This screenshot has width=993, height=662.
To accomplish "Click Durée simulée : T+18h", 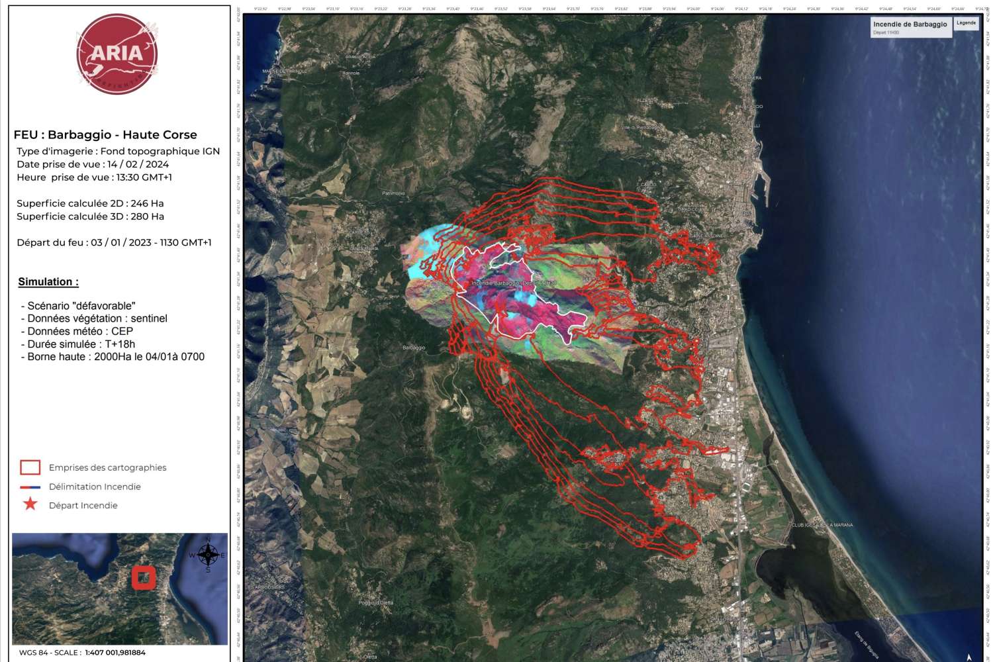I will [x=78, y=344].
